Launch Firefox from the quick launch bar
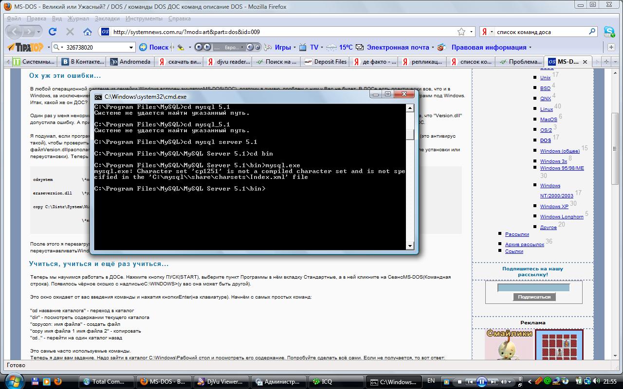Screen dimensions: 623x389 (57, 381)
